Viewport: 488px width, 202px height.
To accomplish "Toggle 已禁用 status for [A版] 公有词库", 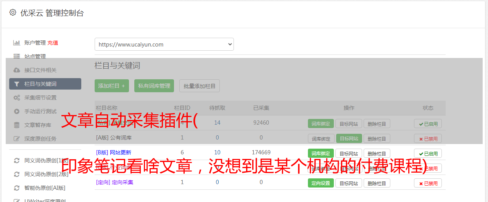I will coord(428,138).
